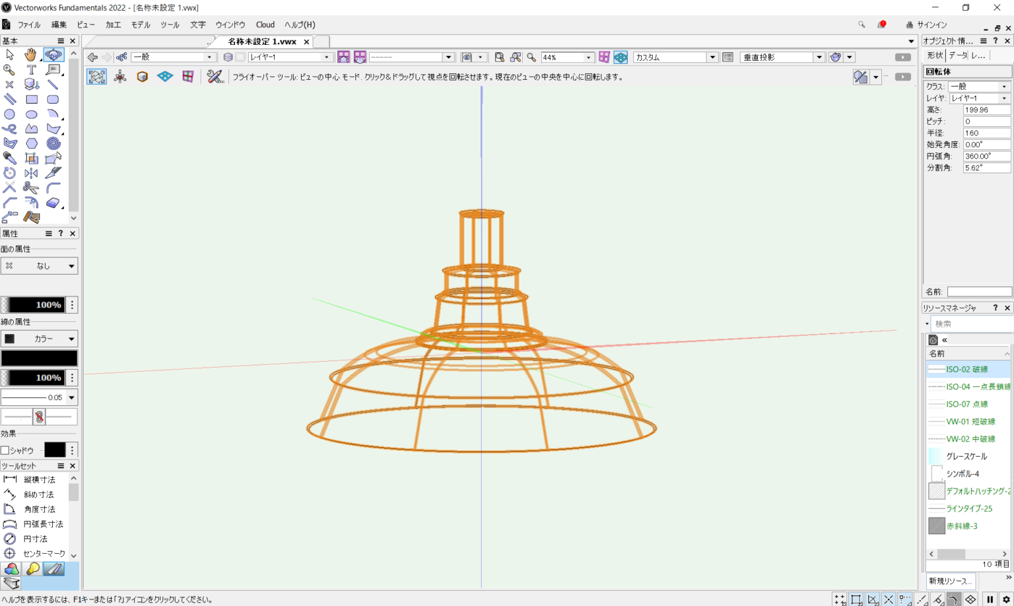Select the Flyover tool mode
The width and height of the screenshot is (1014, 606).
[x=97, y=77]
